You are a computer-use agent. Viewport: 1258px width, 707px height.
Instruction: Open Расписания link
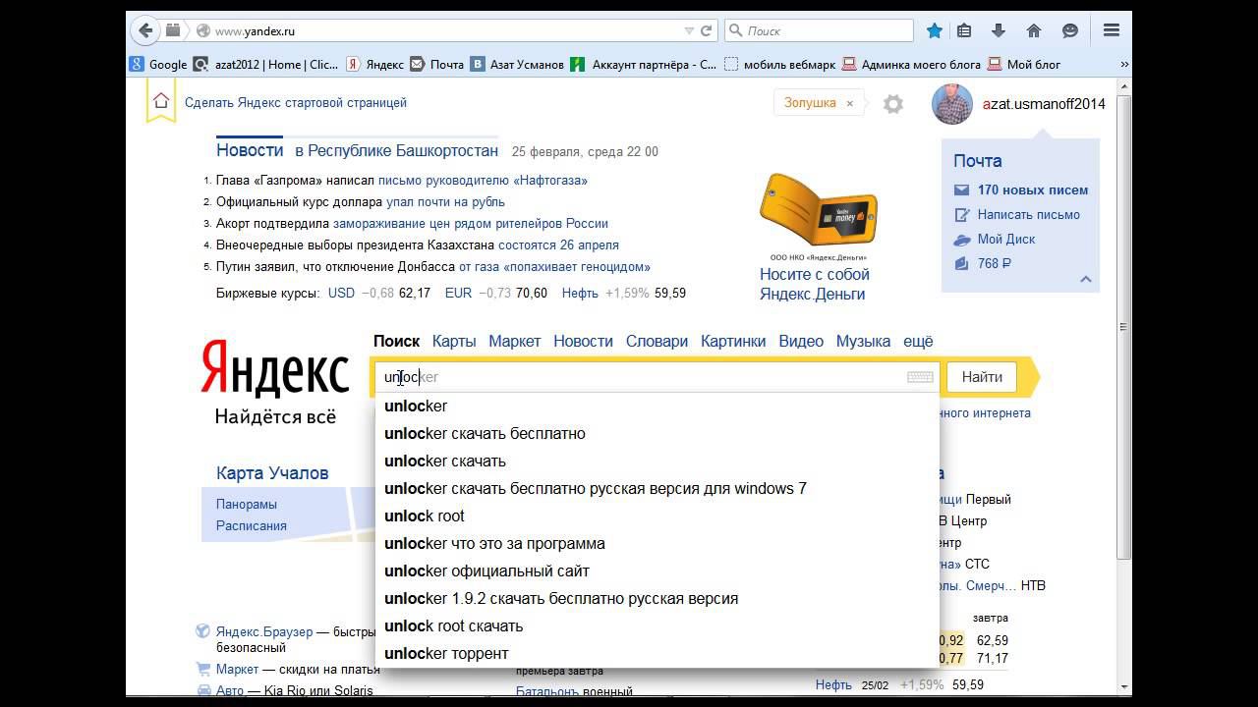point(252,525)
